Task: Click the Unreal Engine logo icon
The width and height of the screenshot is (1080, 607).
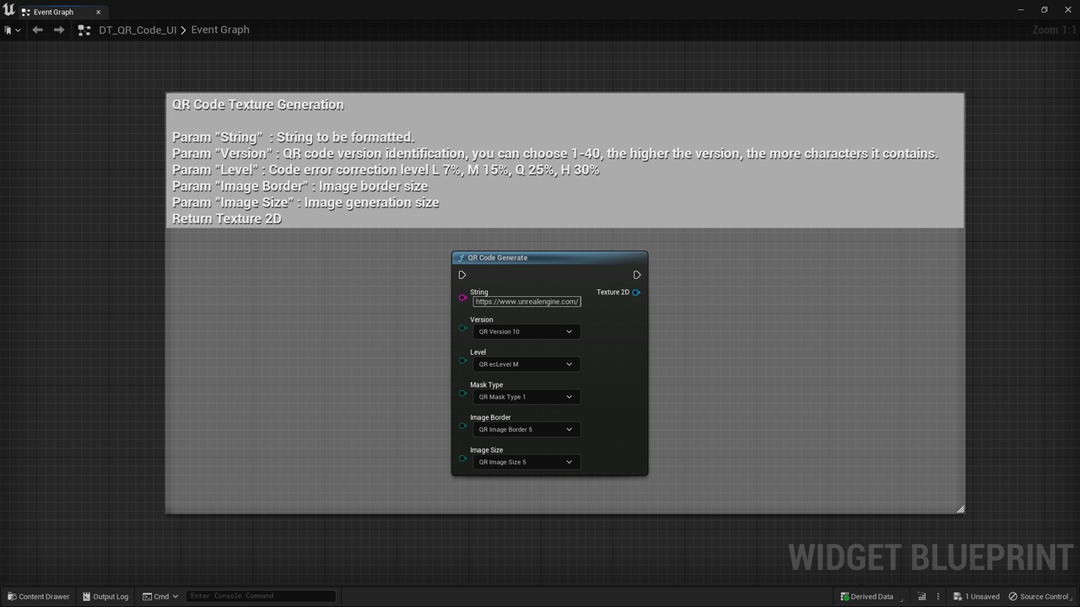Action: (8, 10)
